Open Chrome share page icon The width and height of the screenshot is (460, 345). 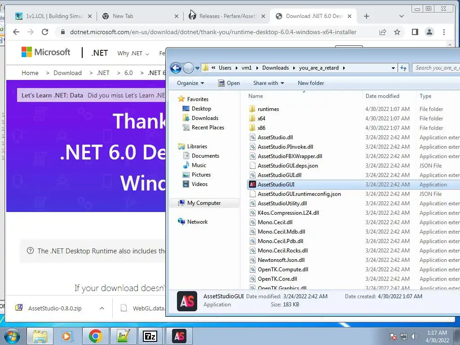tap(383, 32)
